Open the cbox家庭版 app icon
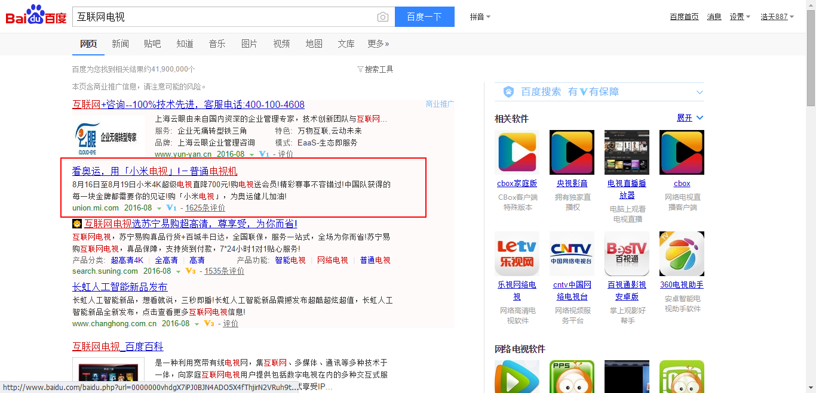Screen dimensions: 816x393 [x=517, y=152]
